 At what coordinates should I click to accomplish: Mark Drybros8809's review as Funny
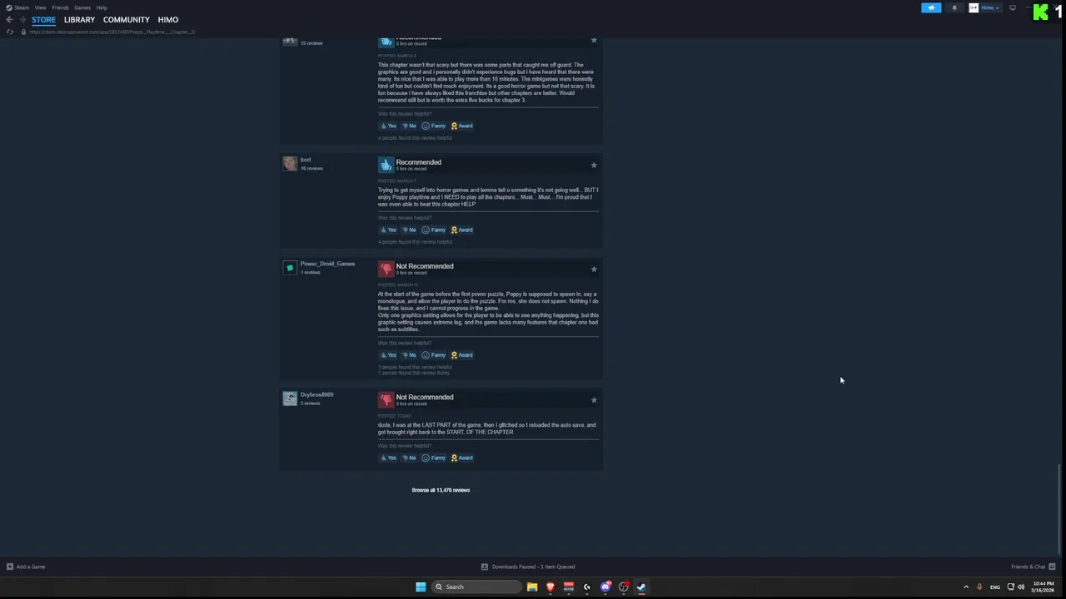[x=434, y=458]
